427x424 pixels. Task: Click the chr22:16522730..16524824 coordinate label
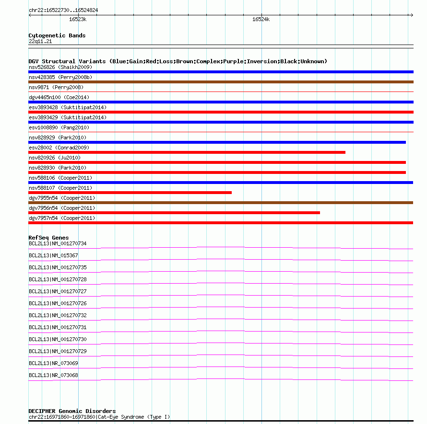(x=63, y=10)
